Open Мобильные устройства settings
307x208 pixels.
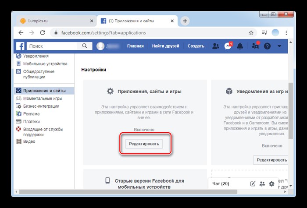click(45, 64)
